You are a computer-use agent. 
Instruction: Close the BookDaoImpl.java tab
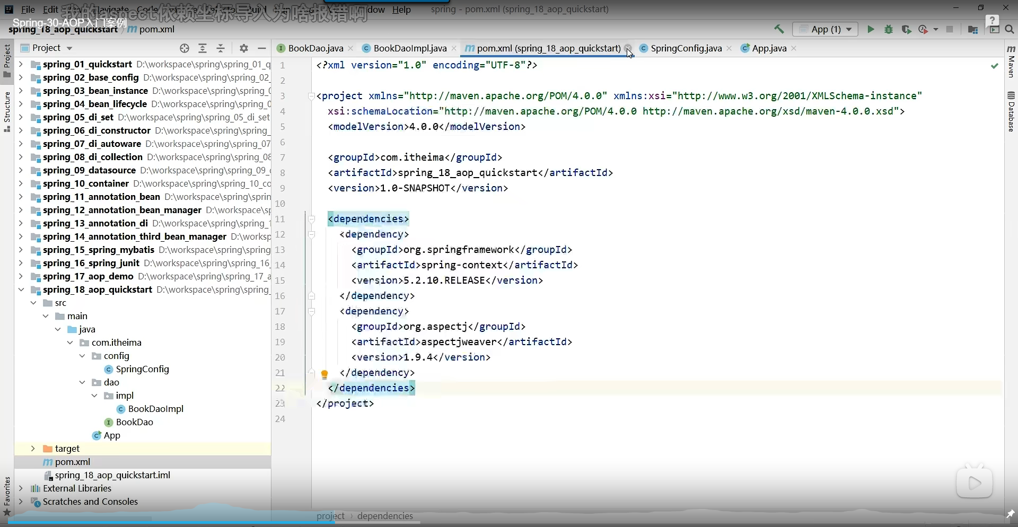coord(454,48)
